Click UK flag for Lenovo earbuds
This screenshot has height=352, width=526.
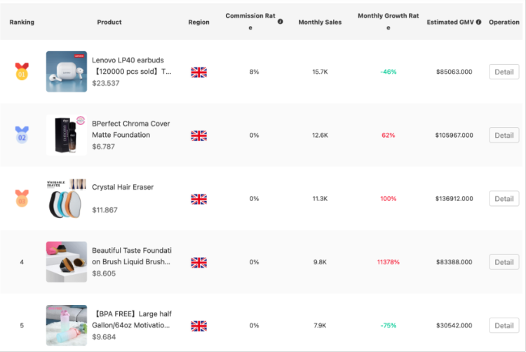click(199, 72)
